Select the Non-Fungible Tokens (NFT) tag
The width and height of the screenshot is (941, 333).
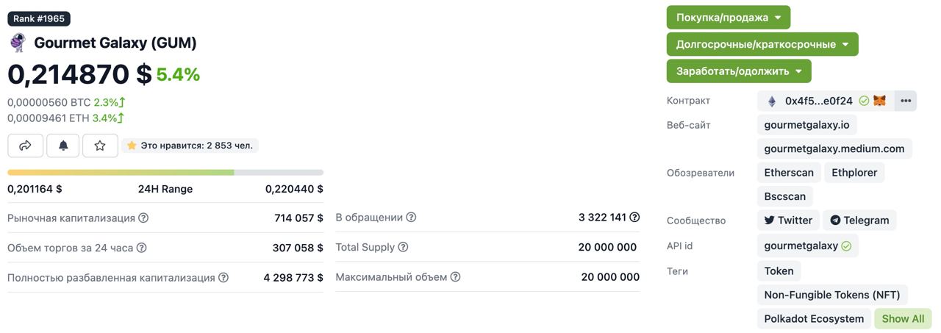pyautogui.click(x=832, y=295)
